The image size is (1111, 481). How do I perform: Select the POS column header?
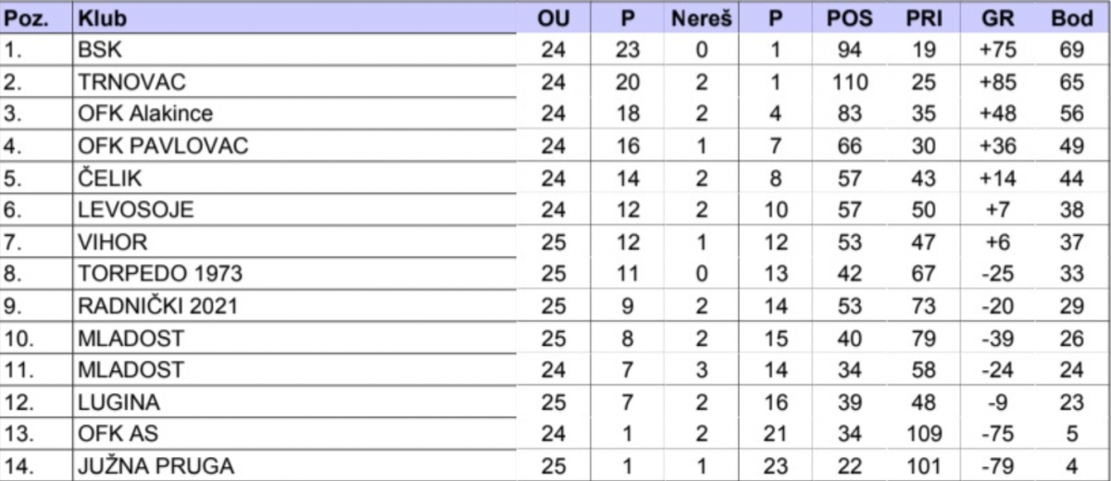point(849,18)
